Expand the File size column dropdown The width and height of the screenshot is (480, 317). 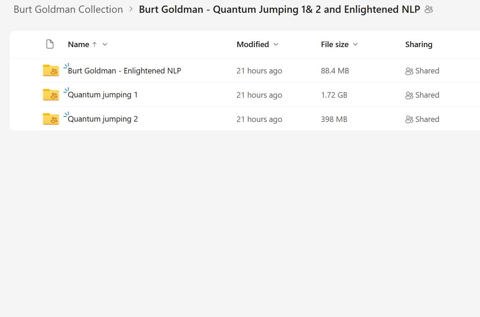(355, 44)
